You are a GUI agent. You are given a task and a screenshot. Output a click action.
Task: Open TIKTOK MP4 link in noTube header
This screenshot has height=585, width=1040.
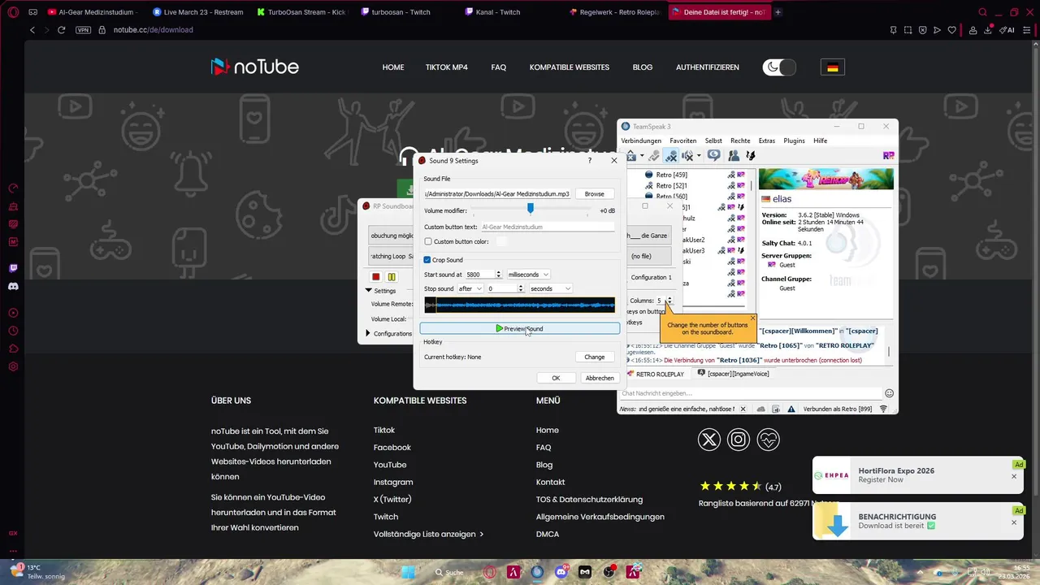click(x=447, y=67)
